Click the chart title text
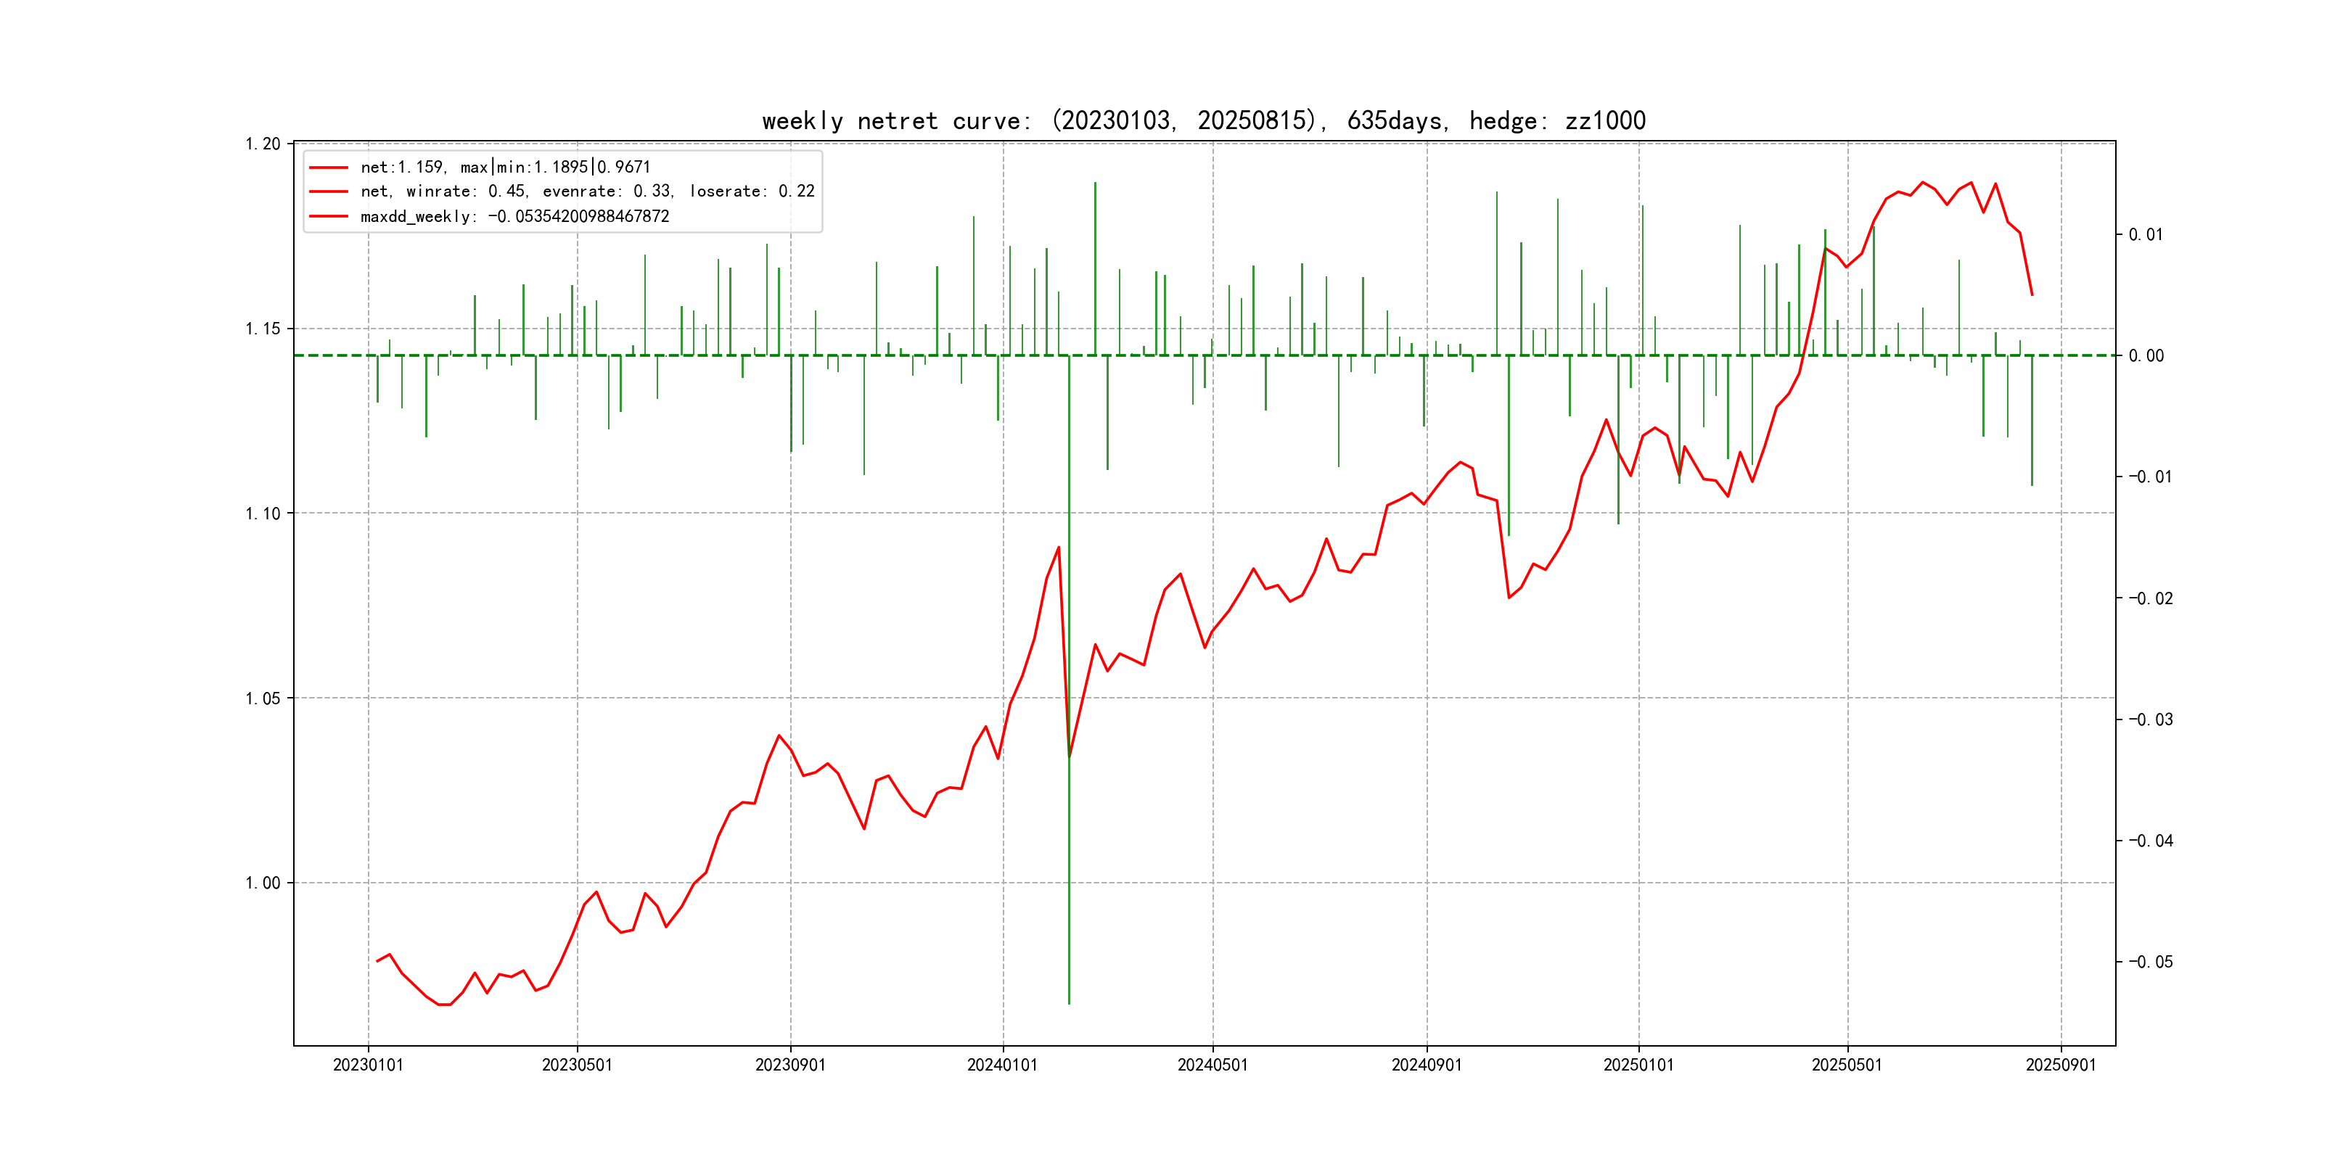 [x=1203, y=121]
